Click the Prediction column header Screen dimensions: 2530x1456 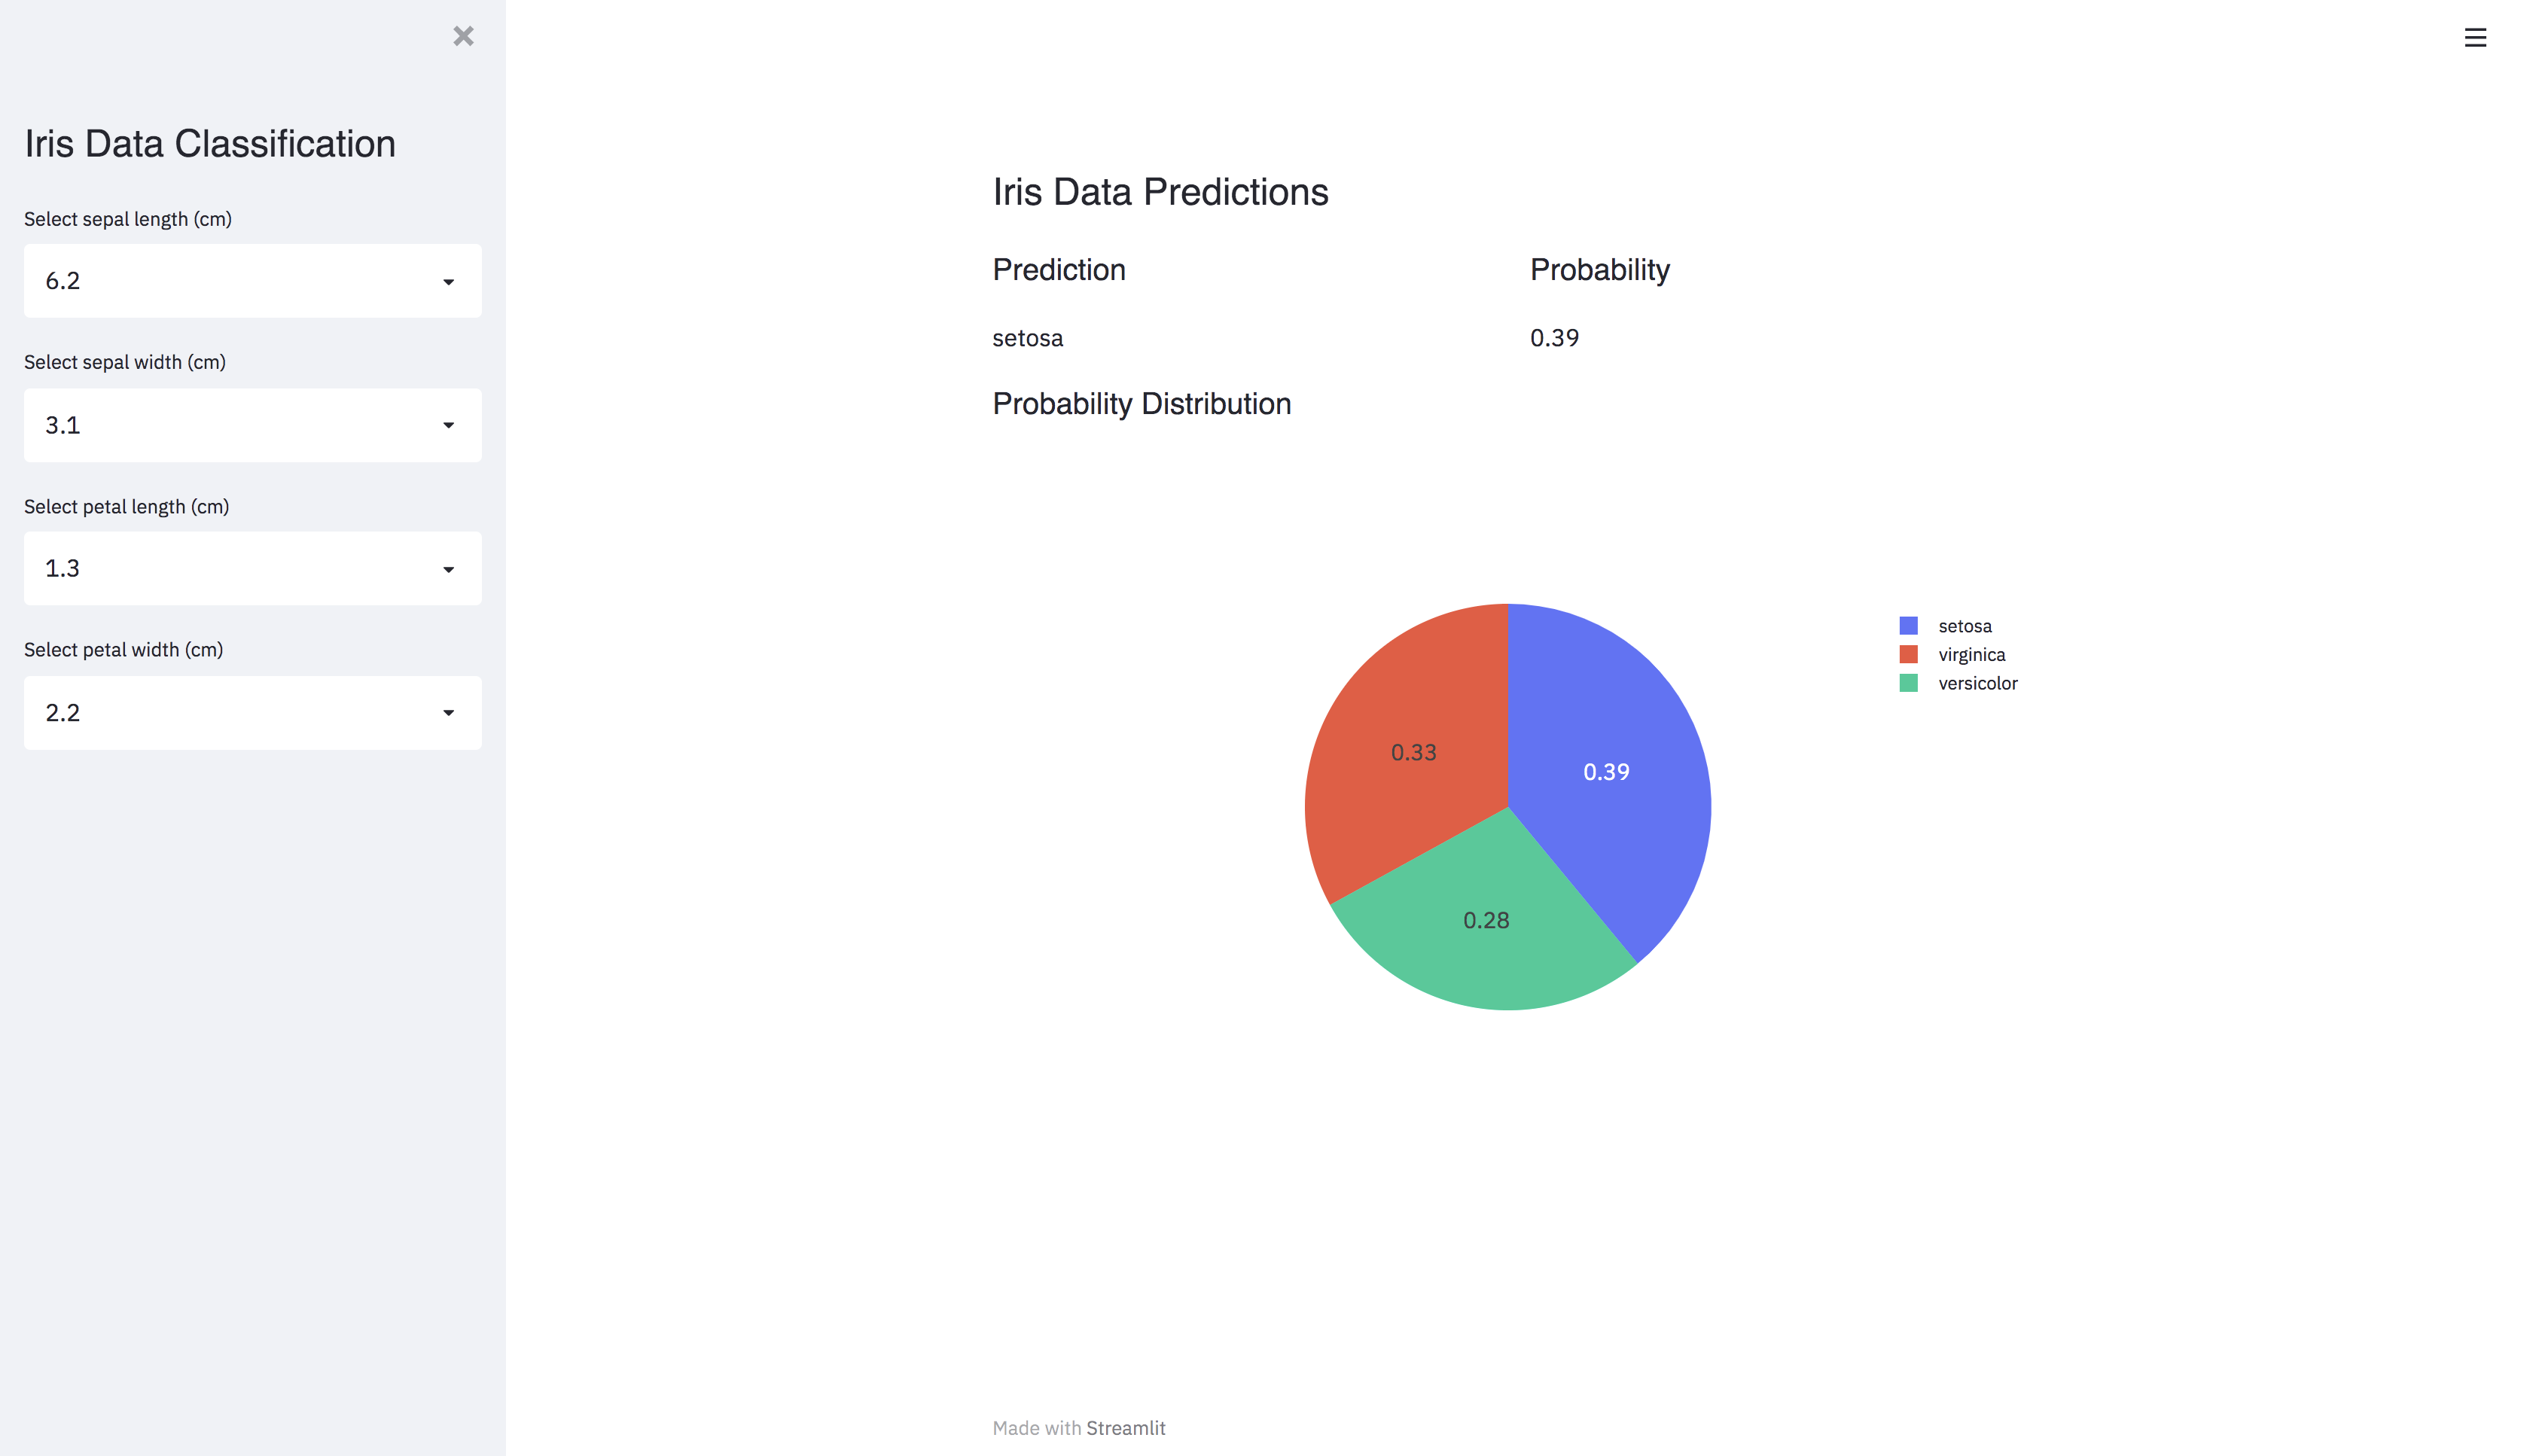click(1058, 270)
